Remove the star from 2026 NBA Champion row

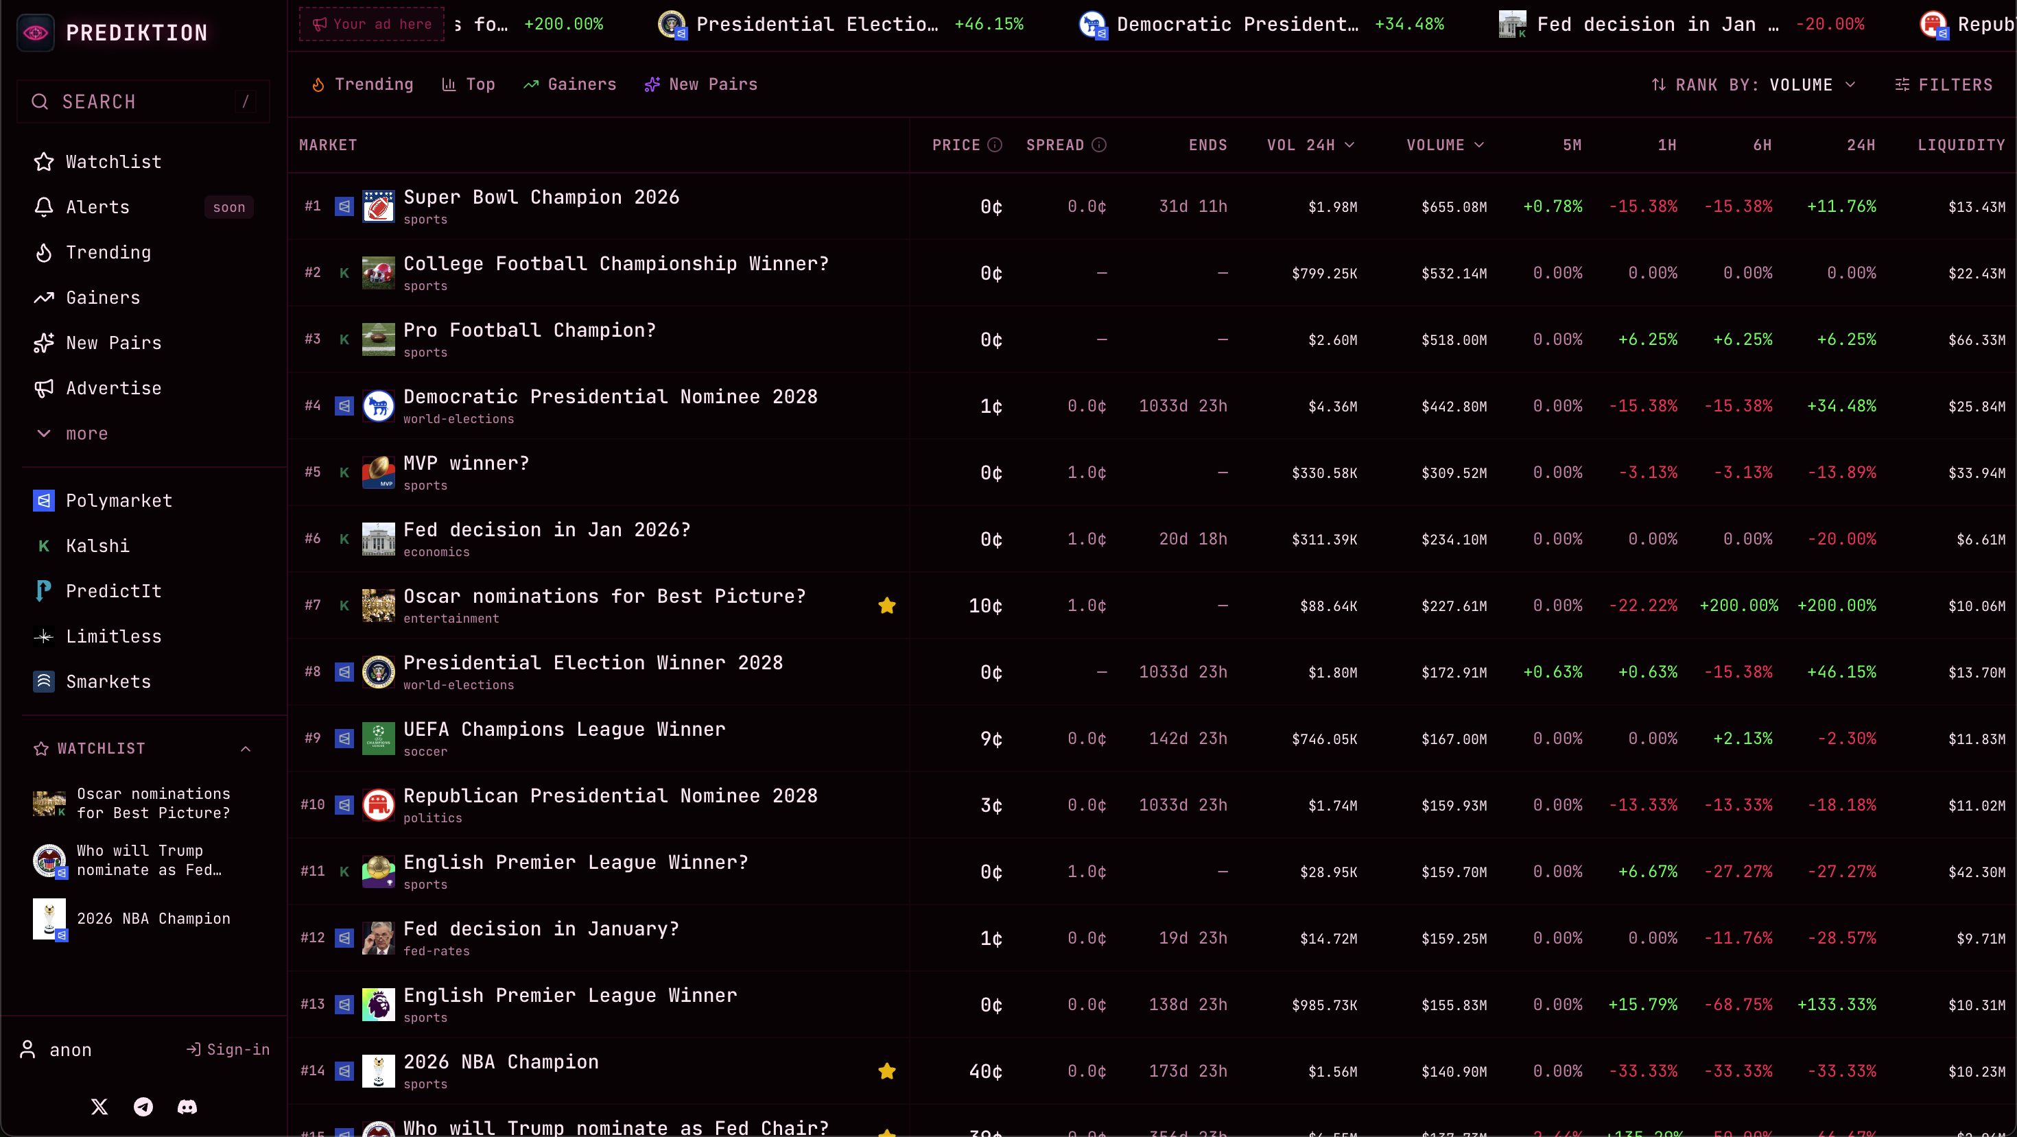coord(886,1070)
